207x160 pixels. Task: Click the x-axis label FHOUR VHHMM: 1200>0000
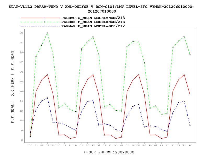109,152
